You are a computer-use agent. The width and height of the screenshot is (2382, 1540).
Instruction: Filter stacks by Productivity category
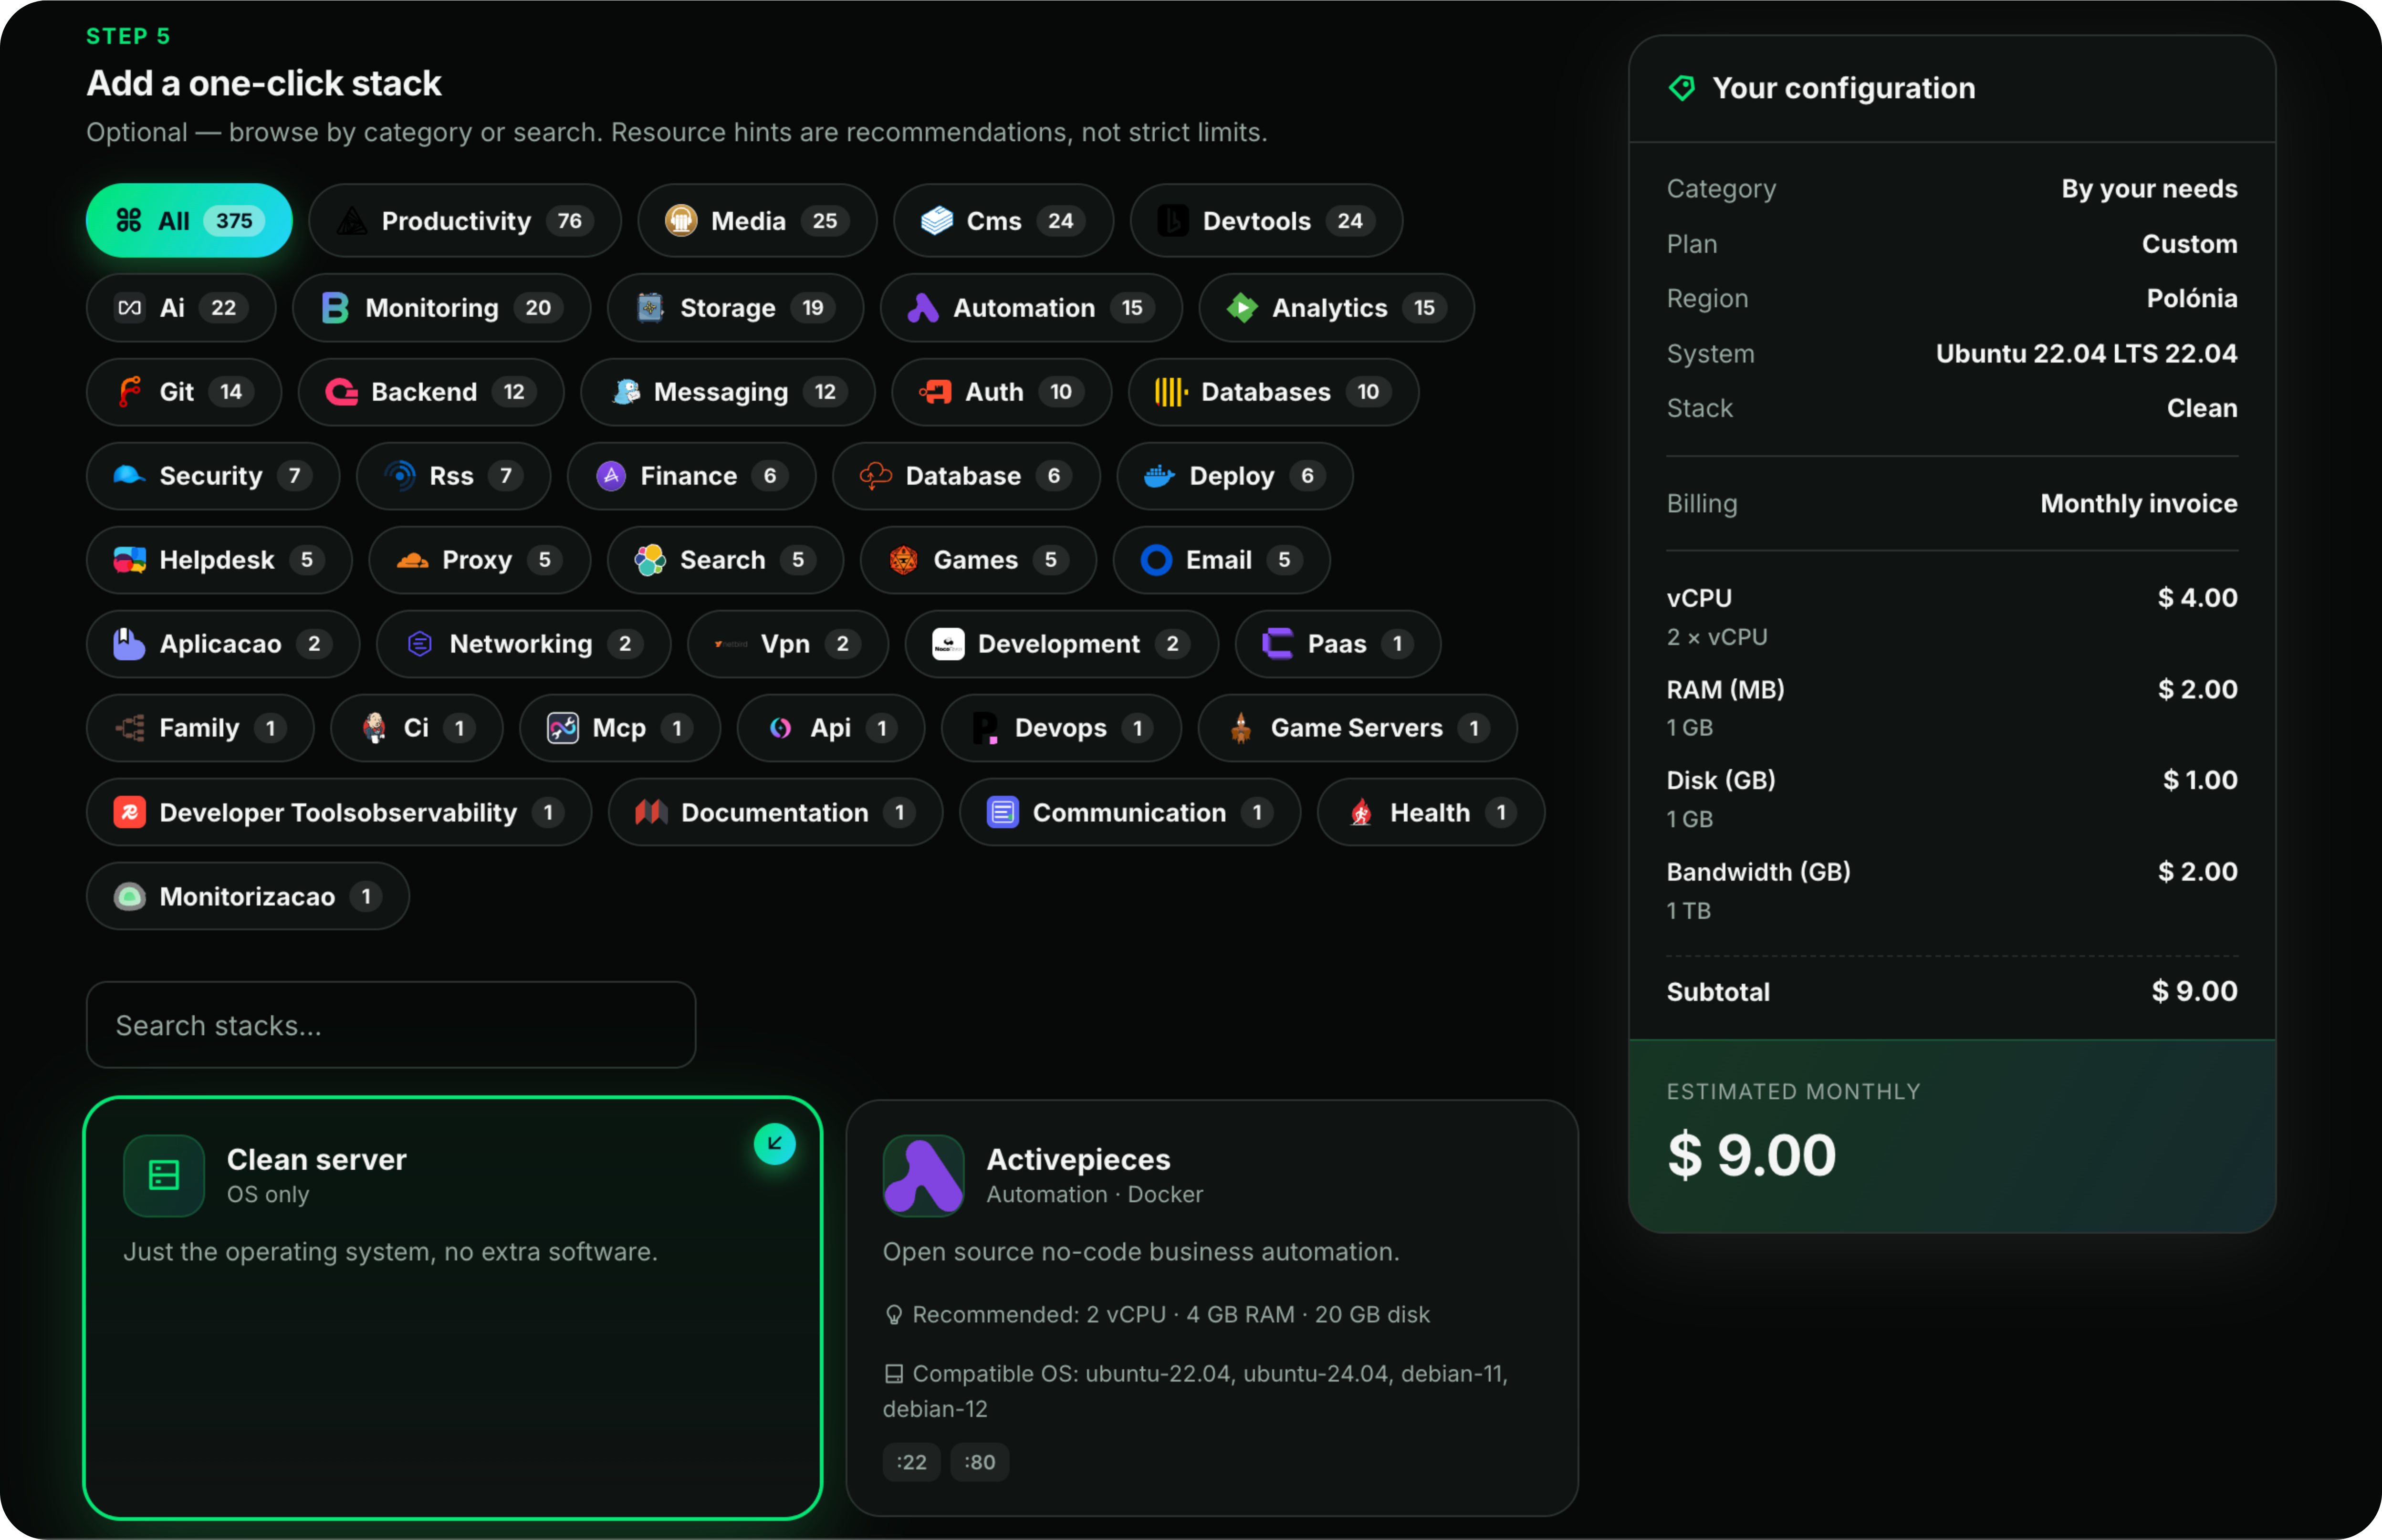click(x=465, y=221)
